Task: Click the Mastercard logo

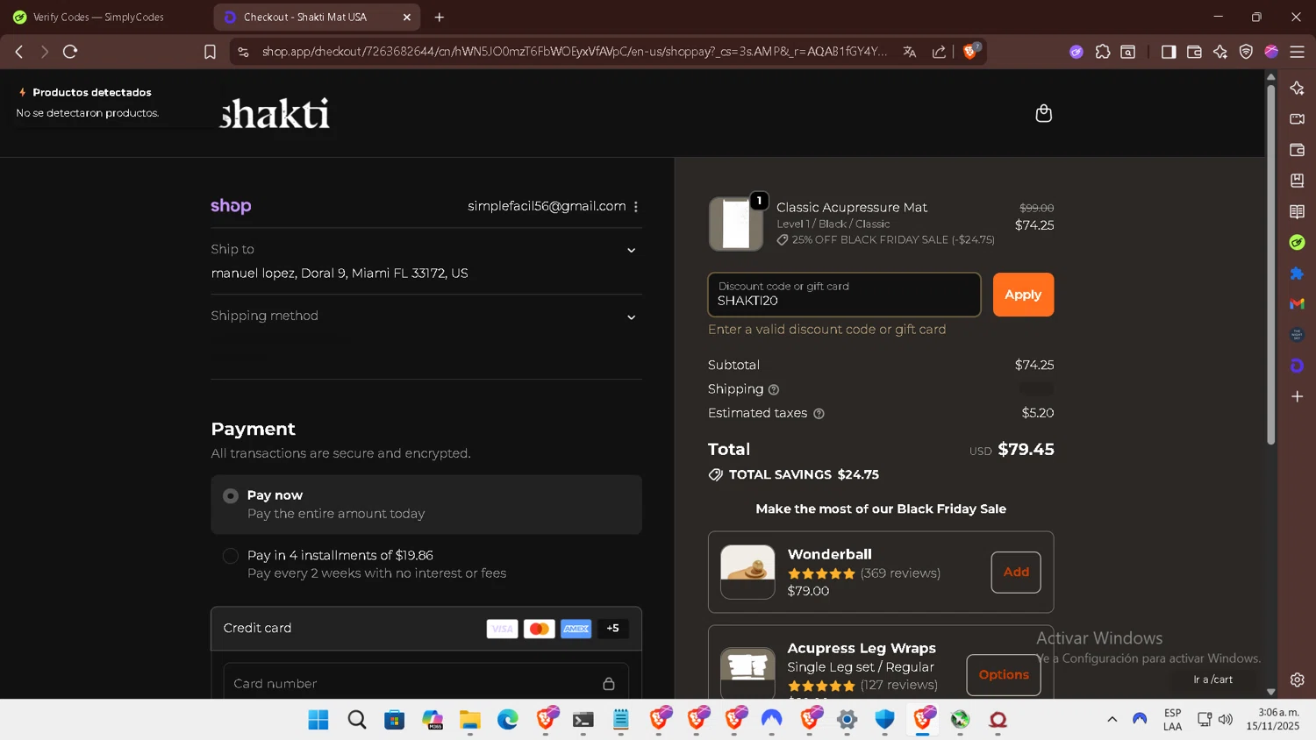Action: pos(540,629)
